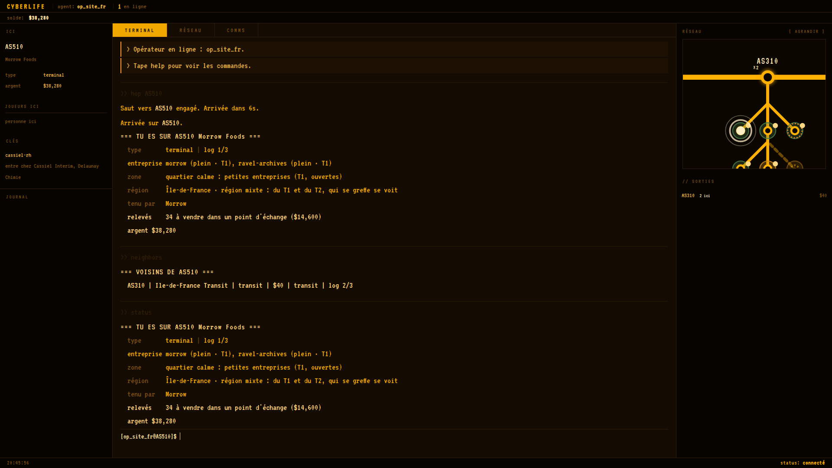Click the argent $38,280 value in left panel
Screen dimensions: 832x468
point(52,86)
